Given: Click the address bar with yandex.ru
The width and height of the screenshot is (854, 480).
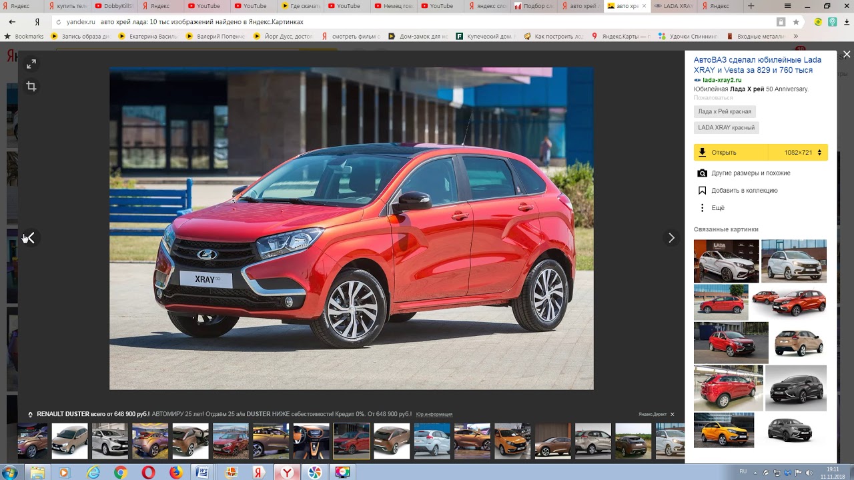Looking at the screenshot, I should click(x=414, y=22).
